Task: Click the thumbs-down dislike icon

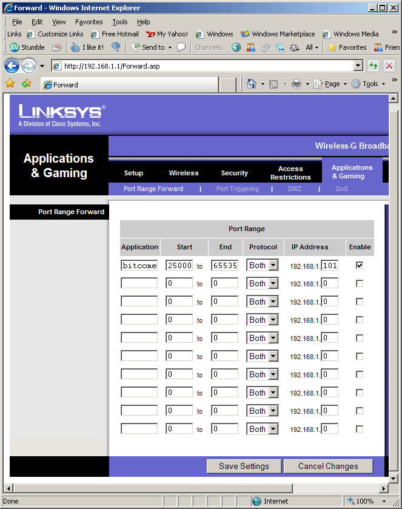Action: coord(115,47)
